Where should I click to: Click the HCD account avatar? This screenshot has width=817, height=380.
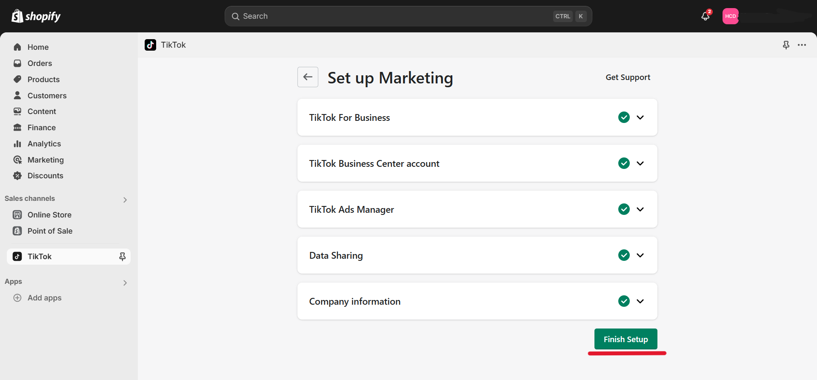click(x=730, y=16)
